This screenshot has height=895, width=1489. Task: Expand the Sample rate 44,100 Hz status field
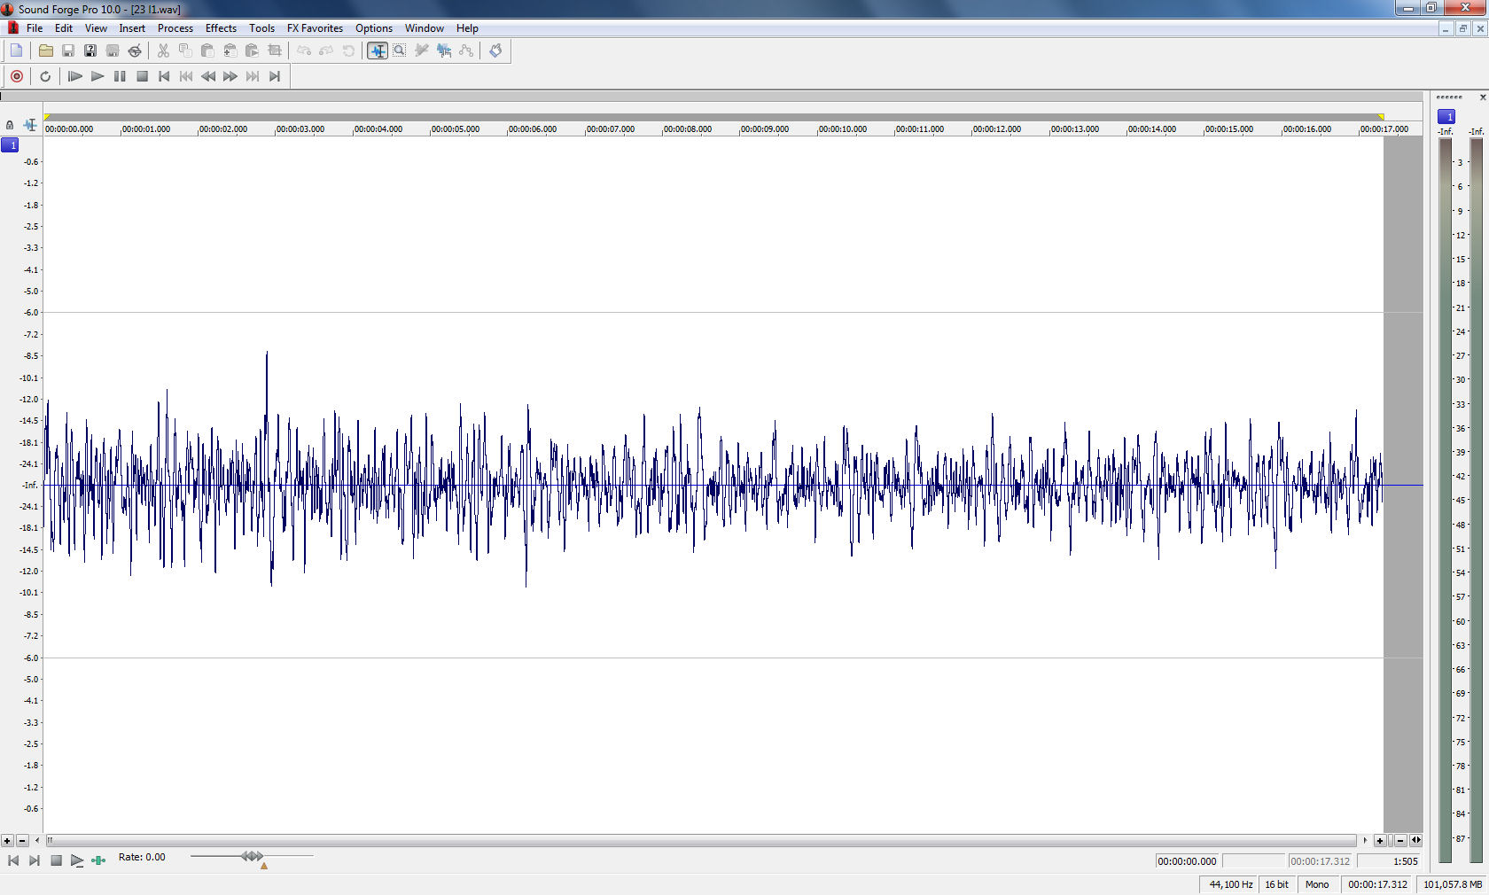click(x=1230, y=884)
